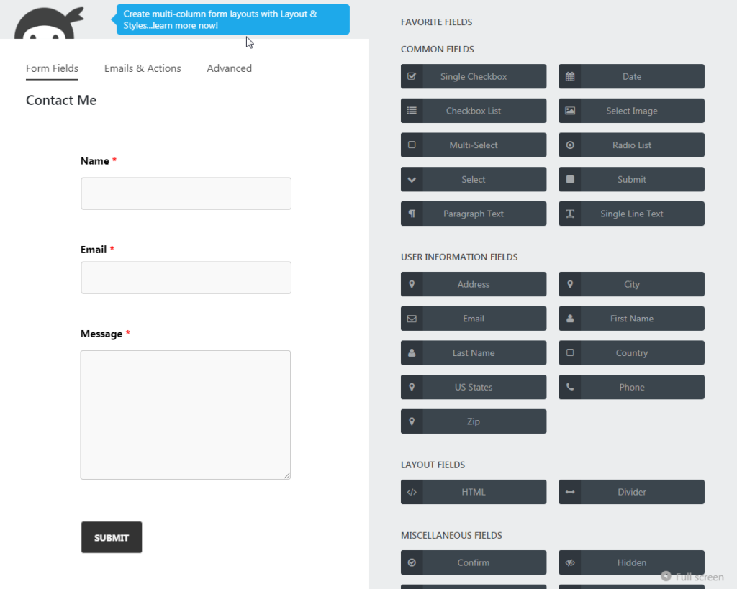Click the US States pin icon
The width and height of the screenshot is (737, 589).
[x=412, y=387]
